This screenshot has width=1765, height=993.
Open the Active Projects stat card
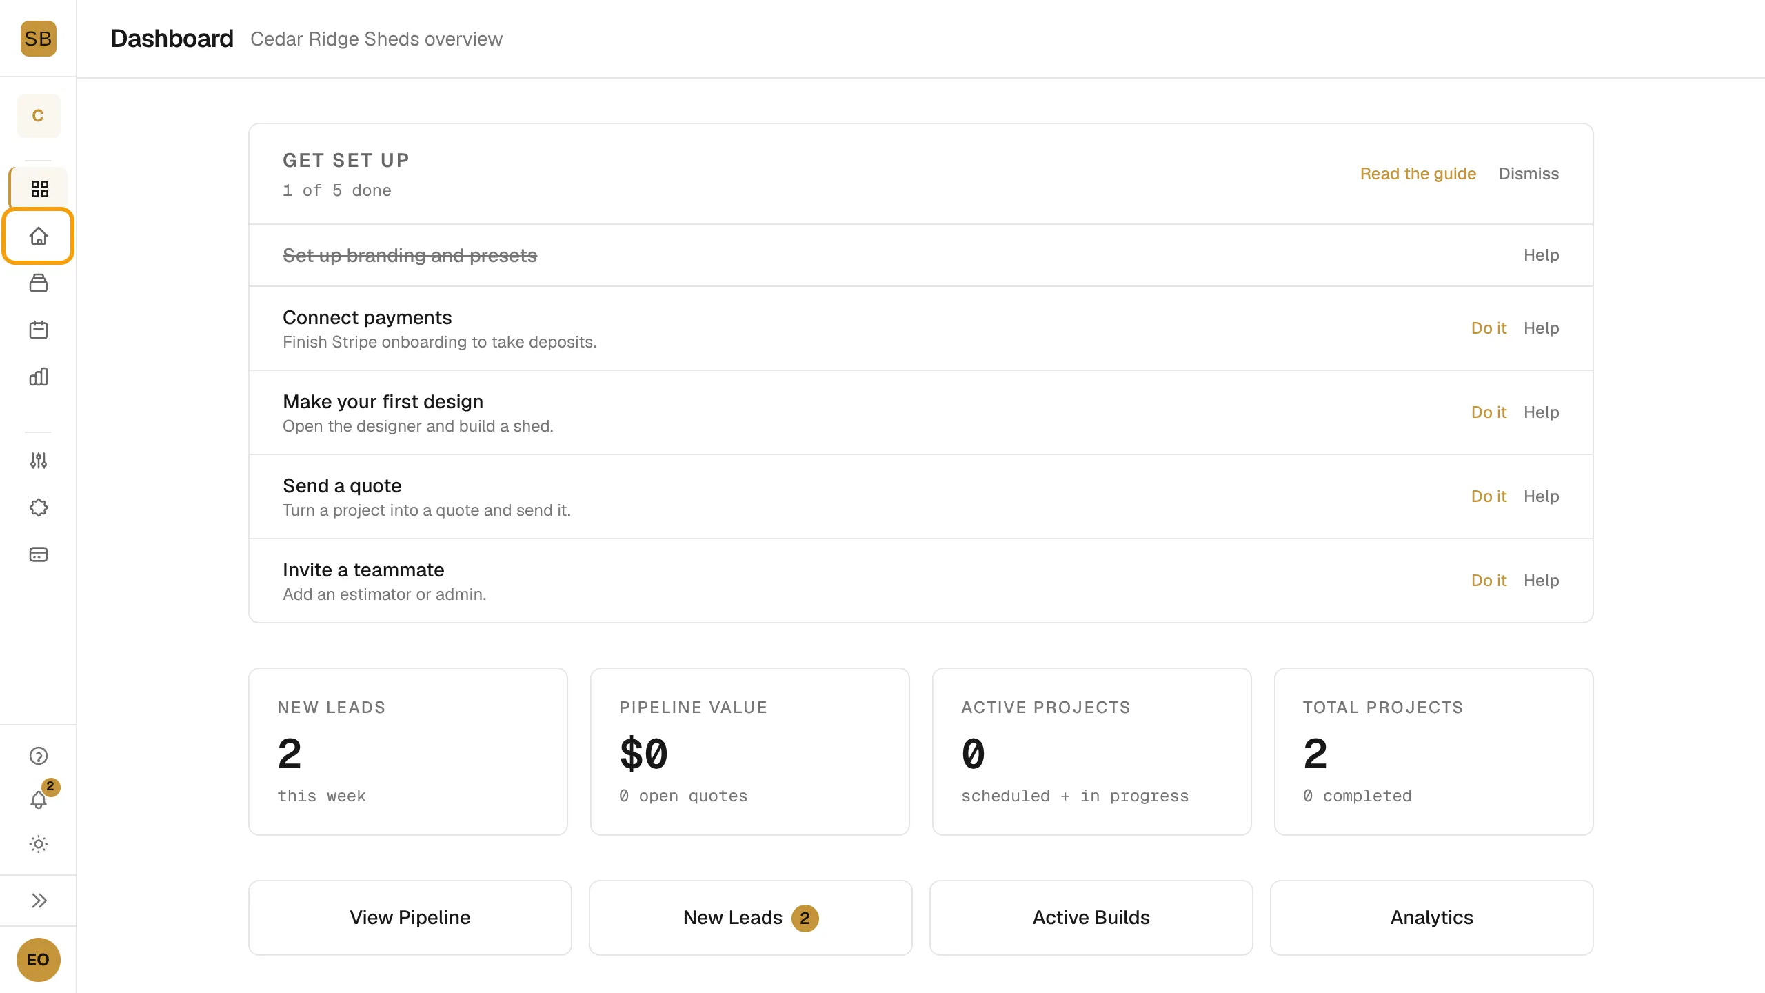click(1092, 752)
